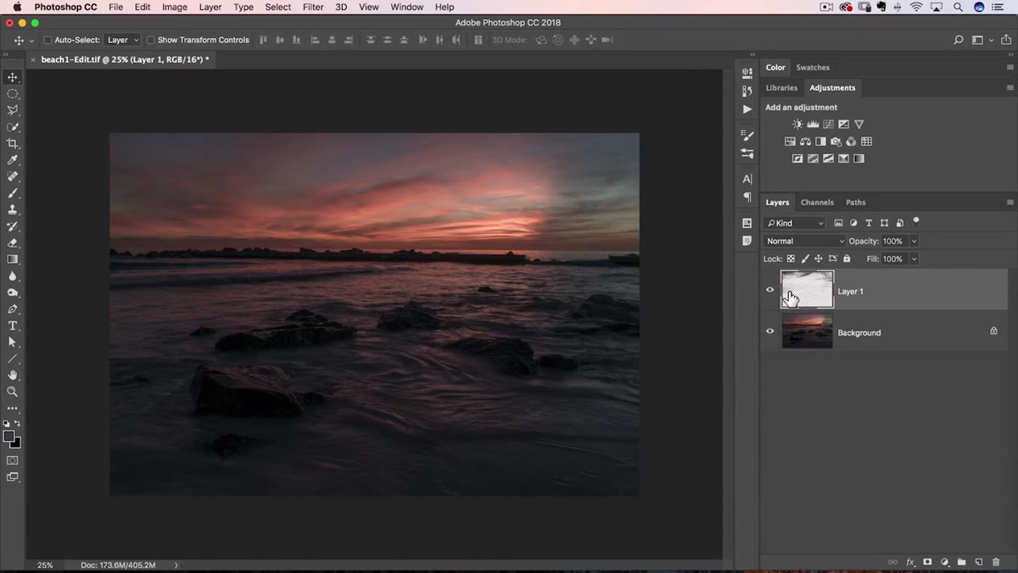
Task: Open the Filter menu
Action: click(313, 7)
